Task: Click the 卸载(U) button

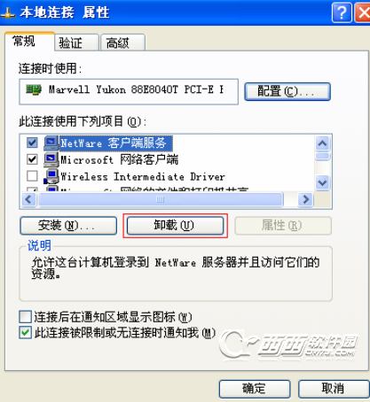Action: coord(175,226)
